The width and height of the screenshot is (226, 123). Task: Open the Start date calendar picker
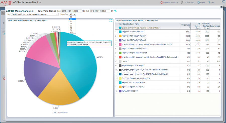pos(84,11)
